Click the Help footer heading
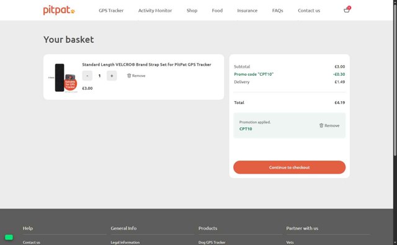Viewport: 397px width, 245px height. tap(28, 228)
